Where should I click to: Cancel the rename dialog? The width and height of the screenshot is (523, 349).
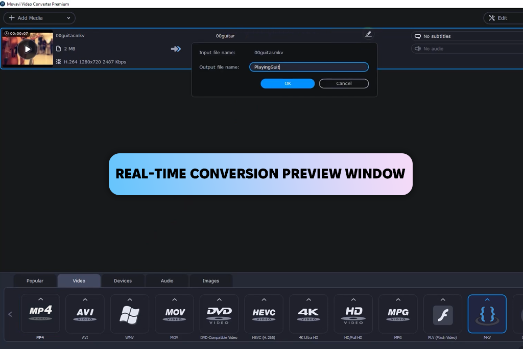344,83
